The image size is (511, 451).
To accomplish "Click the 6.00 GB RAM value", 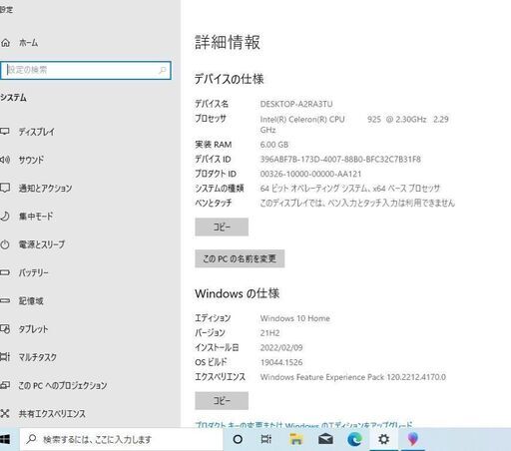I will [274, 145].
